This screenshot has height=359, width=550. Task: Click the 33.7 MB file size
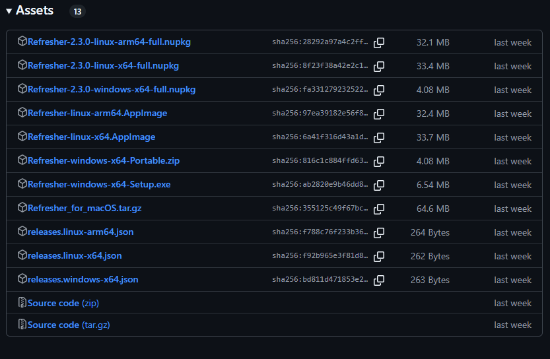click(433, 137)
